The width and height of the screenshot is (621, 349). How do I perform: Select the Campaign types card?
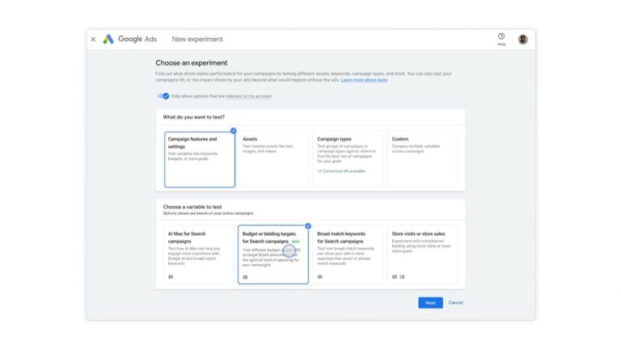click(x=348, y=158)
